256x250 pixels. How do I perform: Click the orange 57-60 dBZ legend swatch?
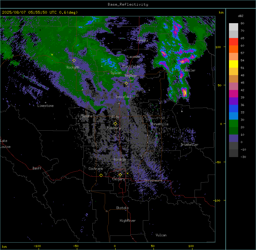click(x=233, y=49)
